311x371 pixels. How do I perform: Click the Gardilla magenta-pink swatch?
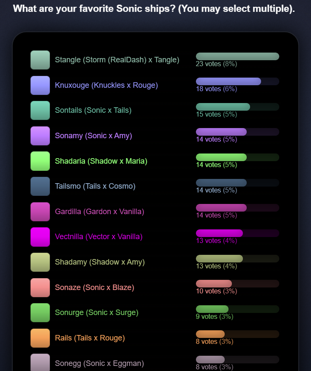coord(40,212)
